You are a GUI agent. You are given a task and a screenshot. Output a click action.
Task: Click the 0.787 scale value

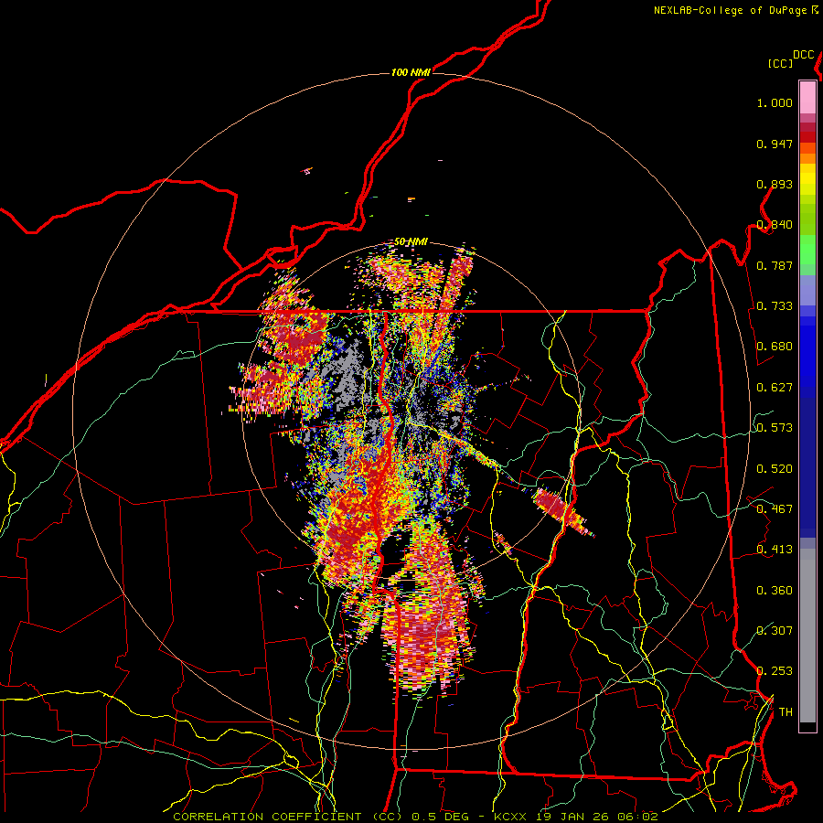tap(775, 265)
